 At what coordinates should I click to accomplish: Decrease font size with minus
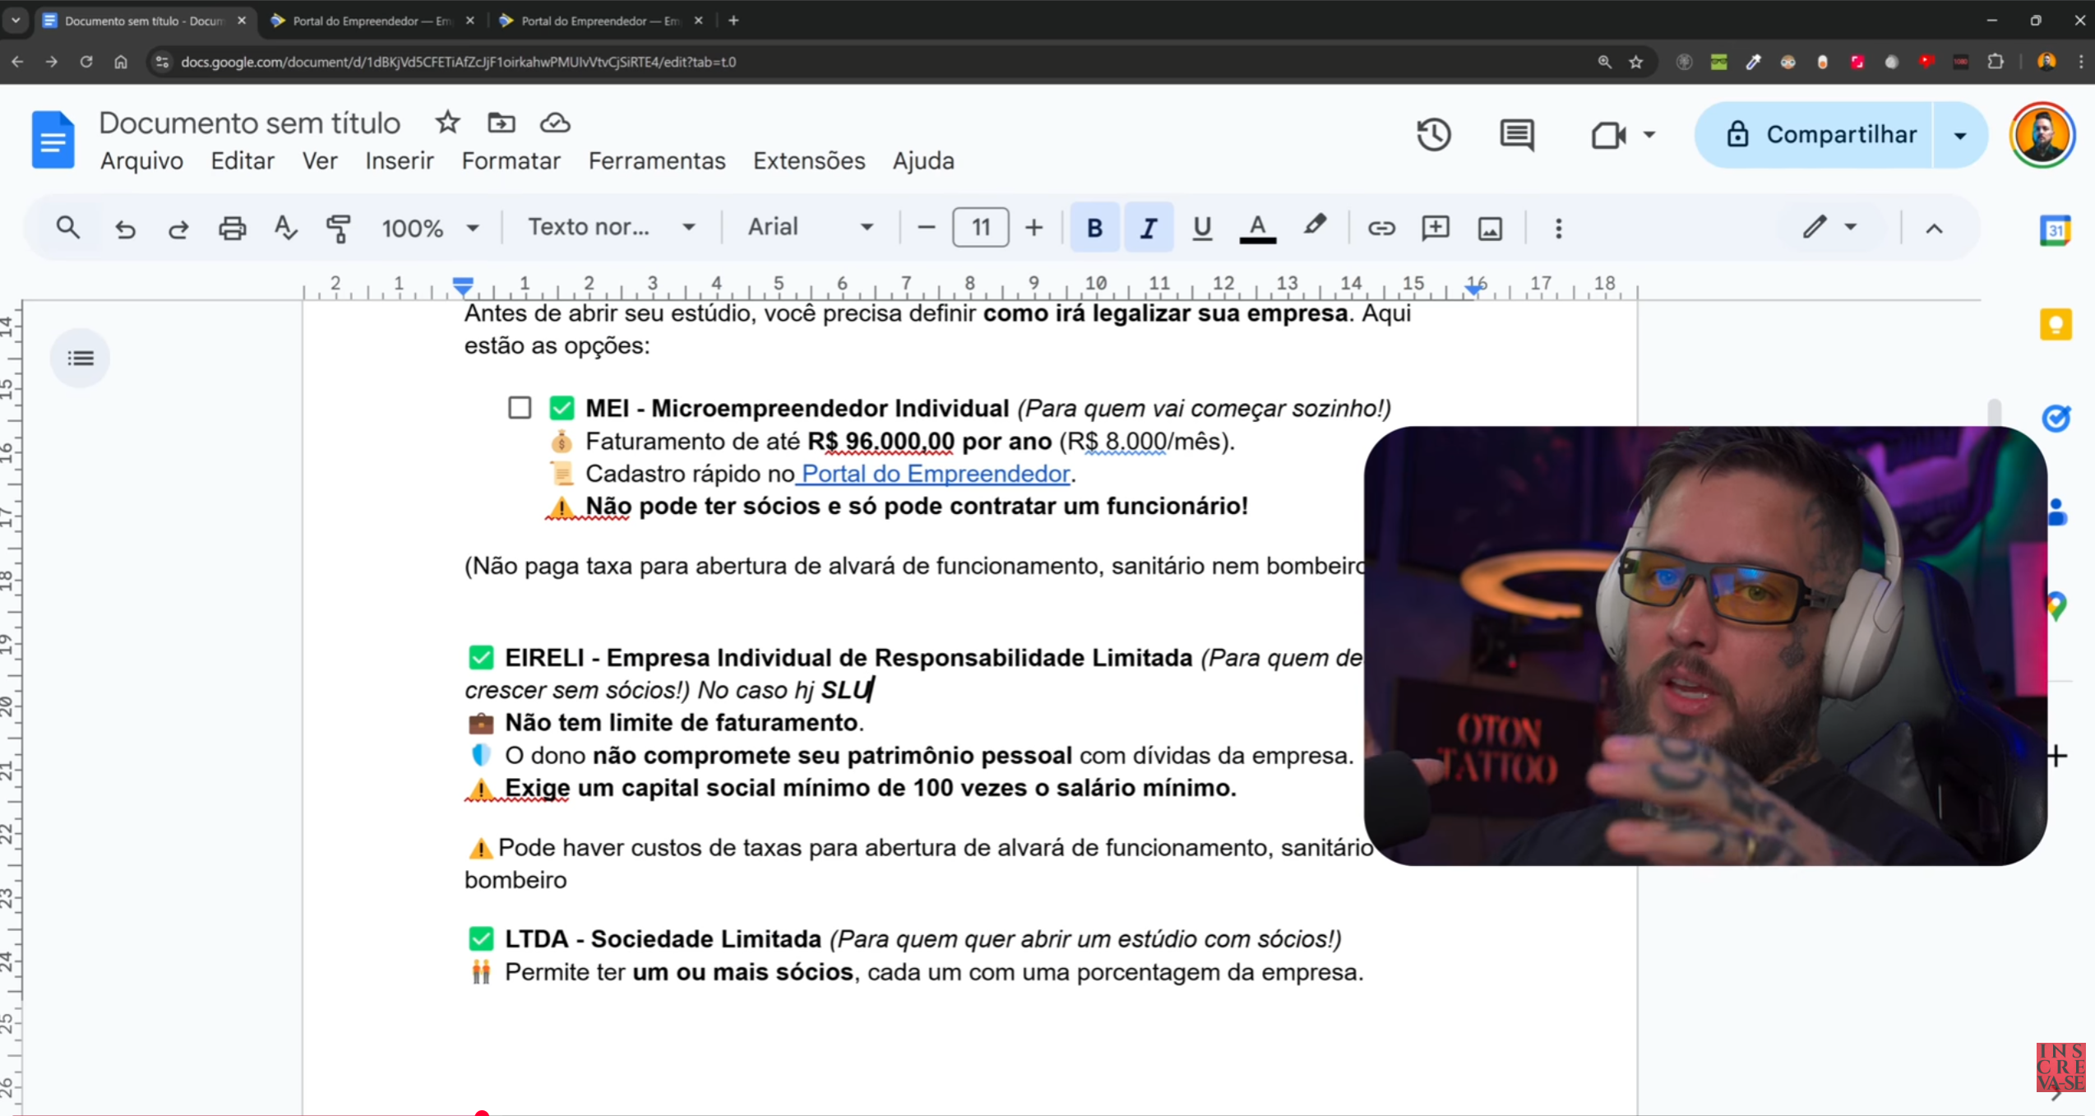click(x=926, y=228)
